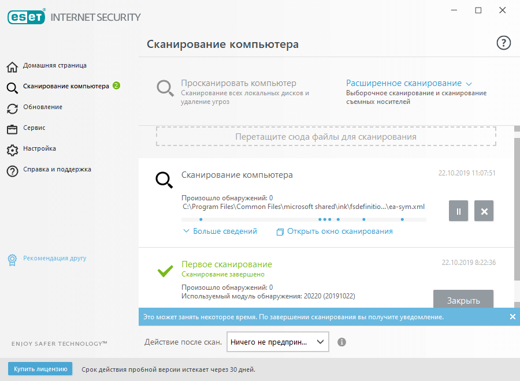
Task: Click the Справка и поддержка question icon
Action: coord(12,171)
